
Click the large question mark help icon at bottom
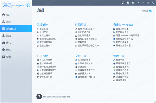39,96
